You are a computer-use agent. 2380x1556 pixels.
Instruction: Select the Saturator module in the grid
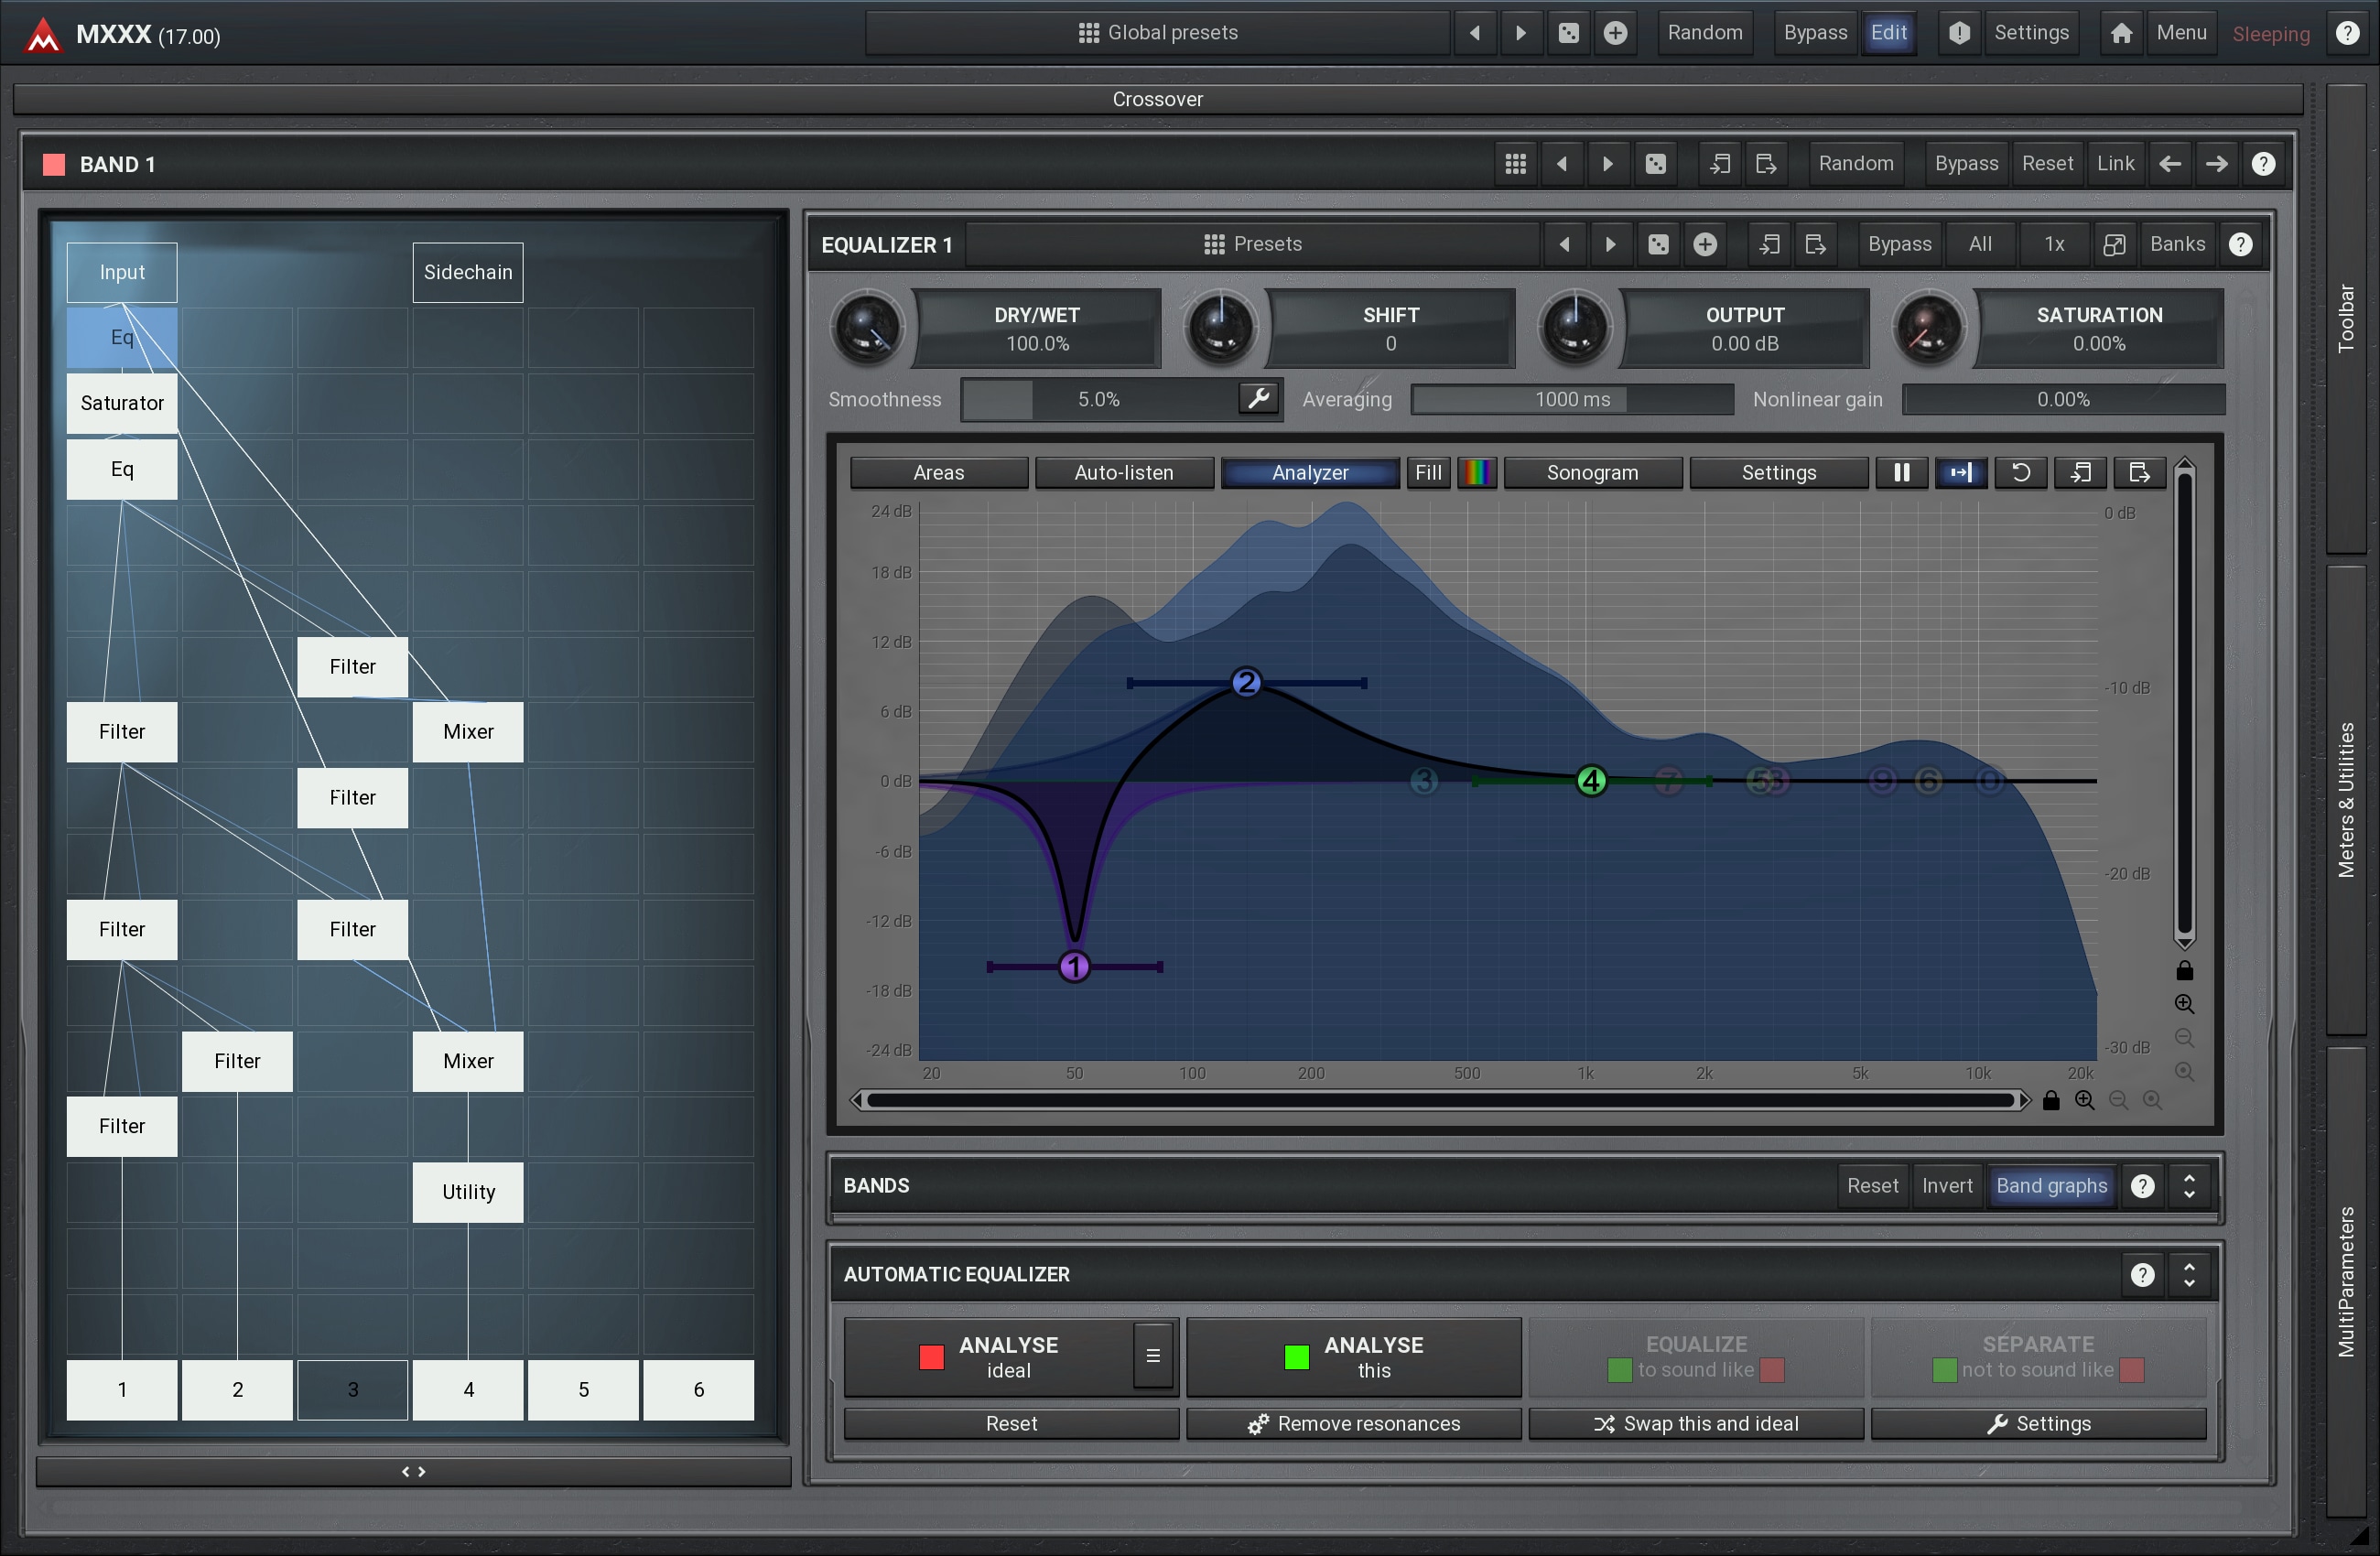pyautogui.click(x=122, y=403)
